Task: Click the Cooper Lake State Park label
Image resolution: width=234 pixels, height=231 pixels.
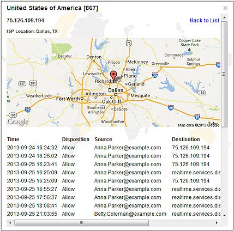Action: point(190,42)
